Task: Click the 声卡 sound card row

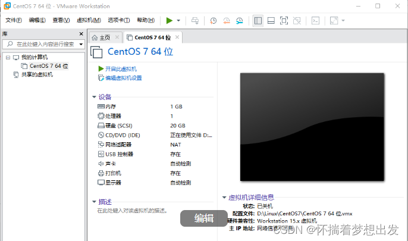Action: (155, 164)
